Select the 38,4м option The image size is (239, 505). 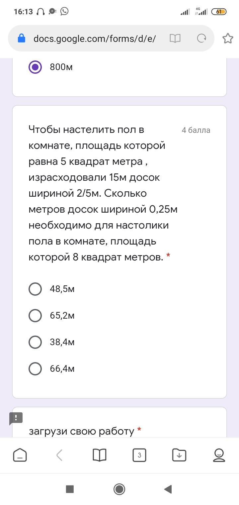point(35,342)
